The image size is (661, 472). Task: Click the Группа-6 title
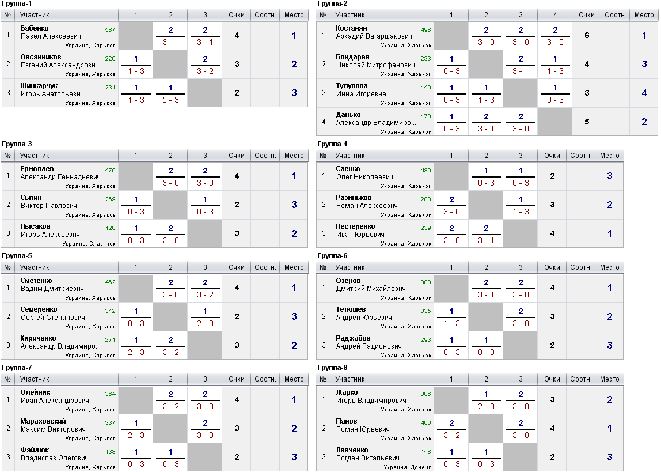point(332,256)
